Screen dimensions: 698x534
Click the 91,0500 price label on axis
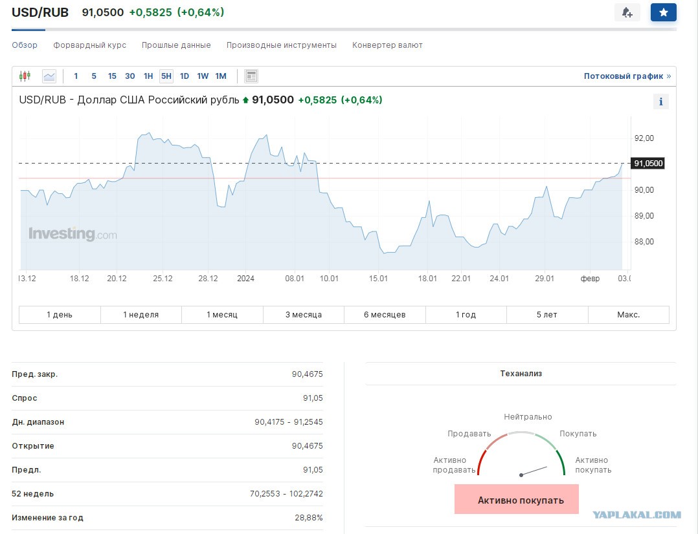(648, 164)
